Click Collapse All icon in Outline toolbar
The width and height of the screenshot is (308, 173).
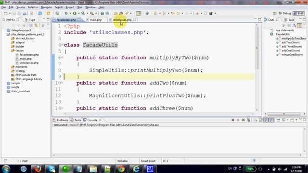click(x=289, y=25)
